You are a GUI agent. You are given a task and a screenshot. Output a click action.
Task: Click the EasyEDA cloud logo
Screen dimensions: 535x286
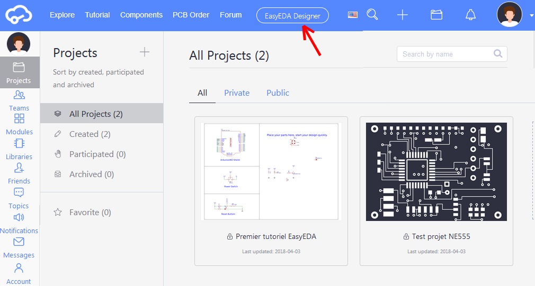(x=19, y=15)
